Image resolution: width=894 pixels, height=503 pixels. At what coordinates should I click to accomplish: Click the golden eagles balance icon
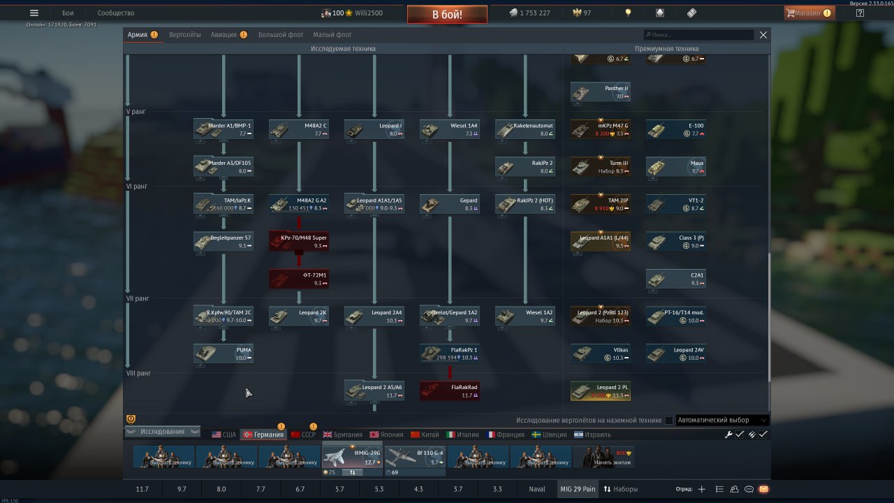pyautogui.click(x=577, y=13)
